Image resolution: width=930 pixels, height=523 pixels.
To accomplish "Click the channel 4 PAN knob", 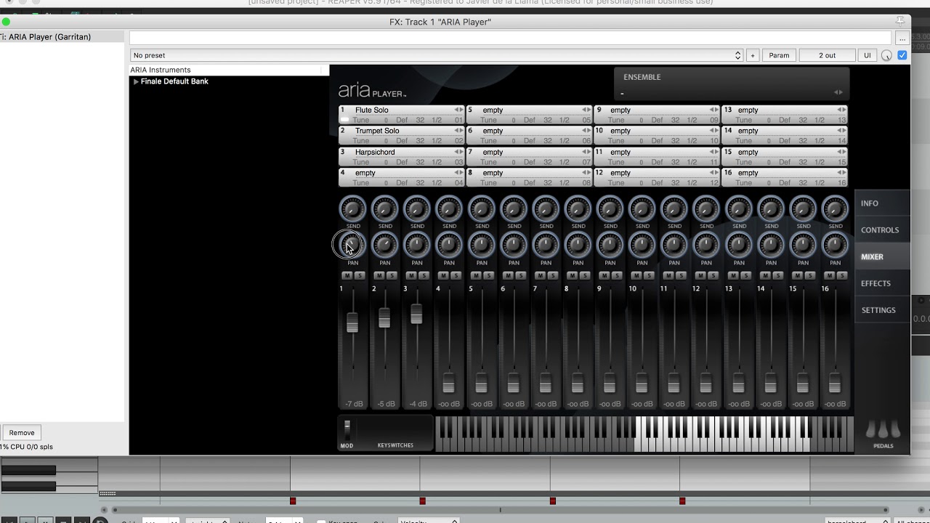I will (449, 246).
